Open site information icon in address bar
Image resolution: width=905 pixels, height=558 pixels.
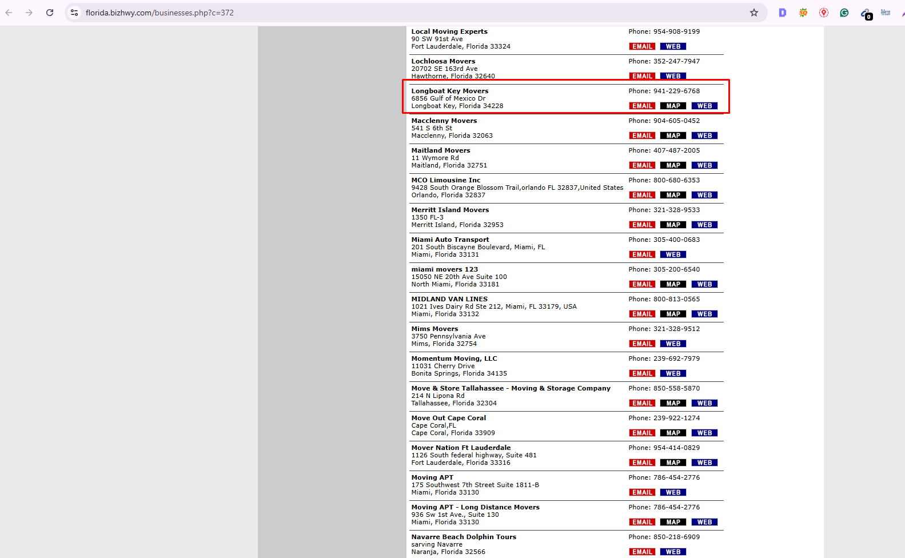pos(74,13)
